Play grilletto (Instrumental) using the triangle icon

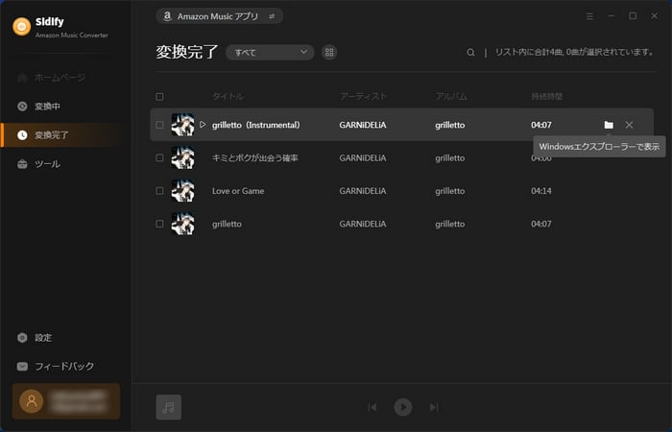pos(203,124)
